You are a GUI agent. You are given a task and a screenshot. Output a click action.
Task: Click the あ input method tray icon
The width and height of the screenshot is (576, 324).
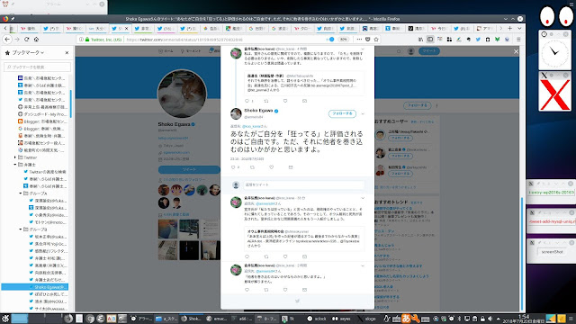(x=406, y=319)
